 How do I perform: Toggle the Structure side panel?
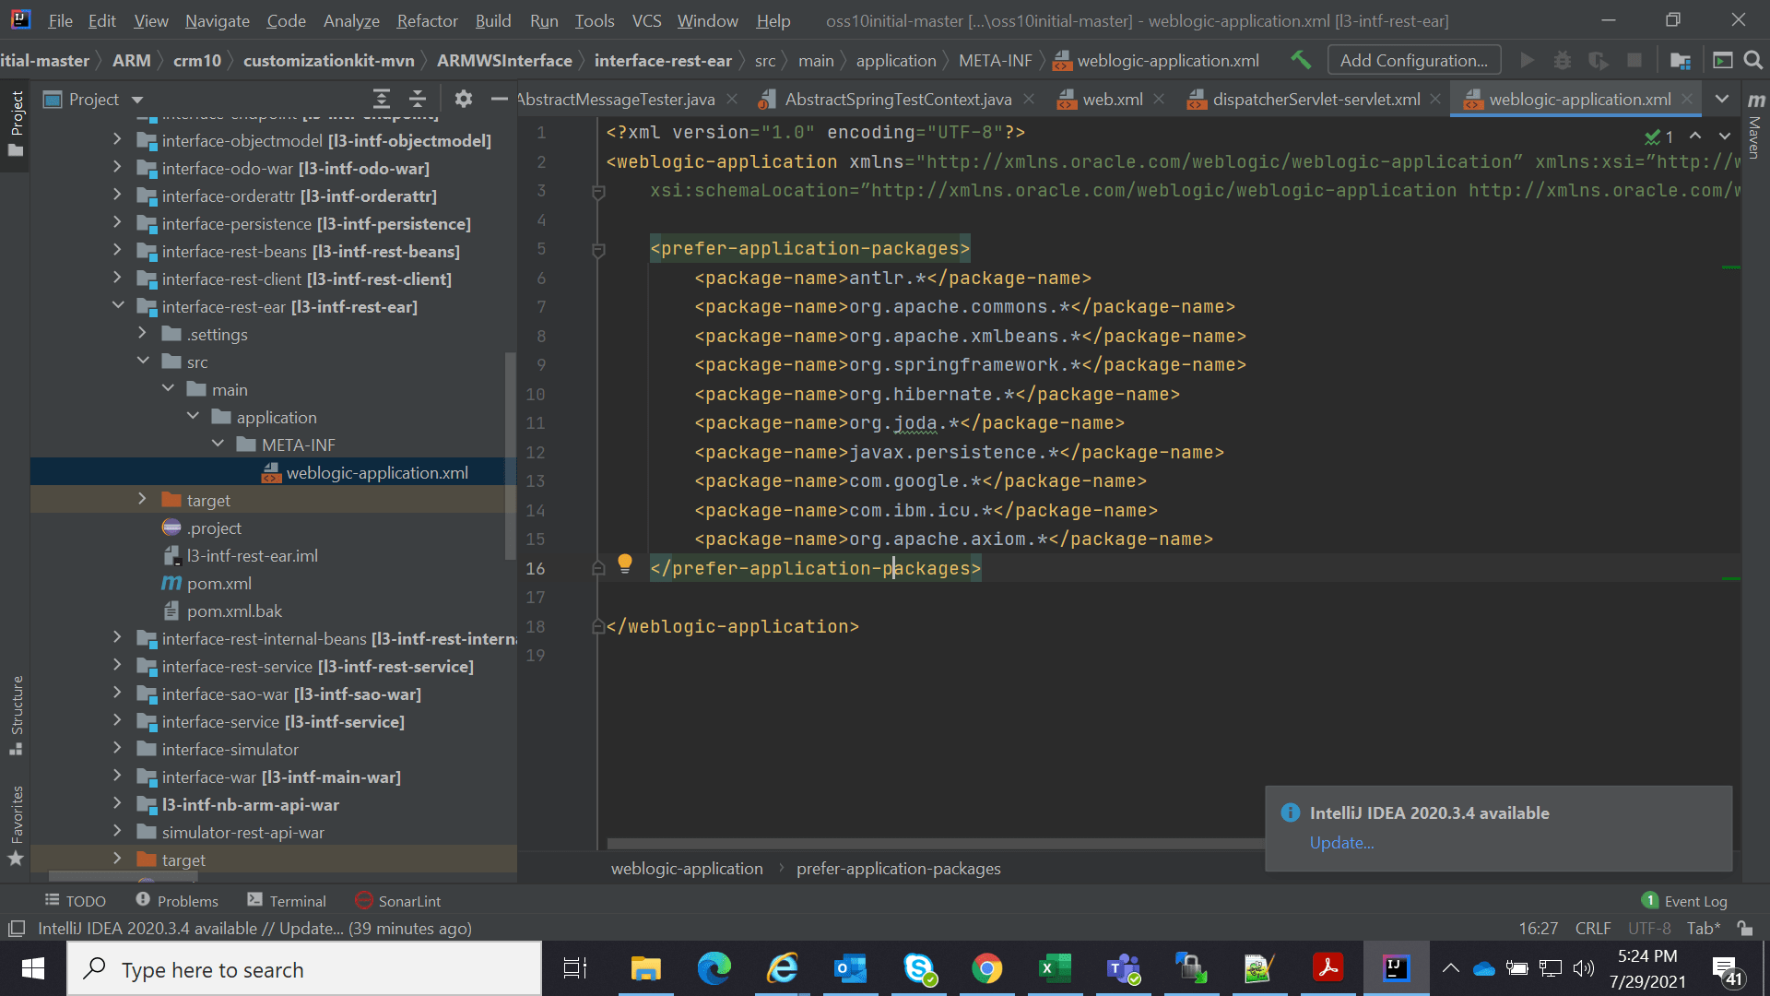17,715
